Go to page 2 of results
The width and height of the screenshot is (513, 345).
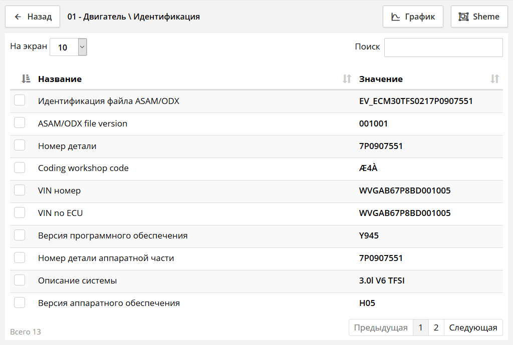(x=436, y=327)
